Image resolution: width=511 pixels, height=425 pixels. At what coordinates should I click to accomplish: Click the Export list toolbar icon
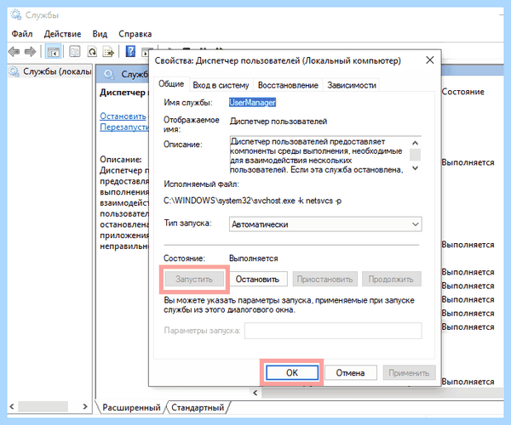click(108, 51)
